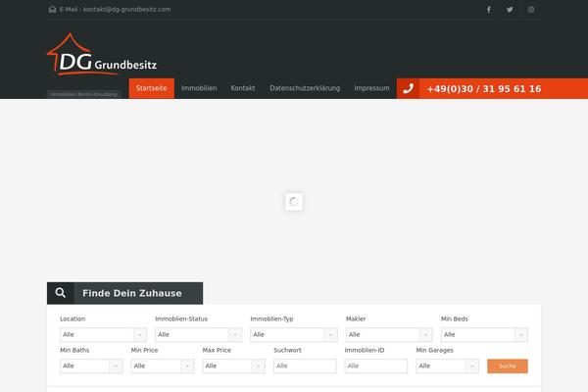The height and width of the screenshot is (392, 588).
Task: Open the Min Price dropdown
Action: point(163,367)
